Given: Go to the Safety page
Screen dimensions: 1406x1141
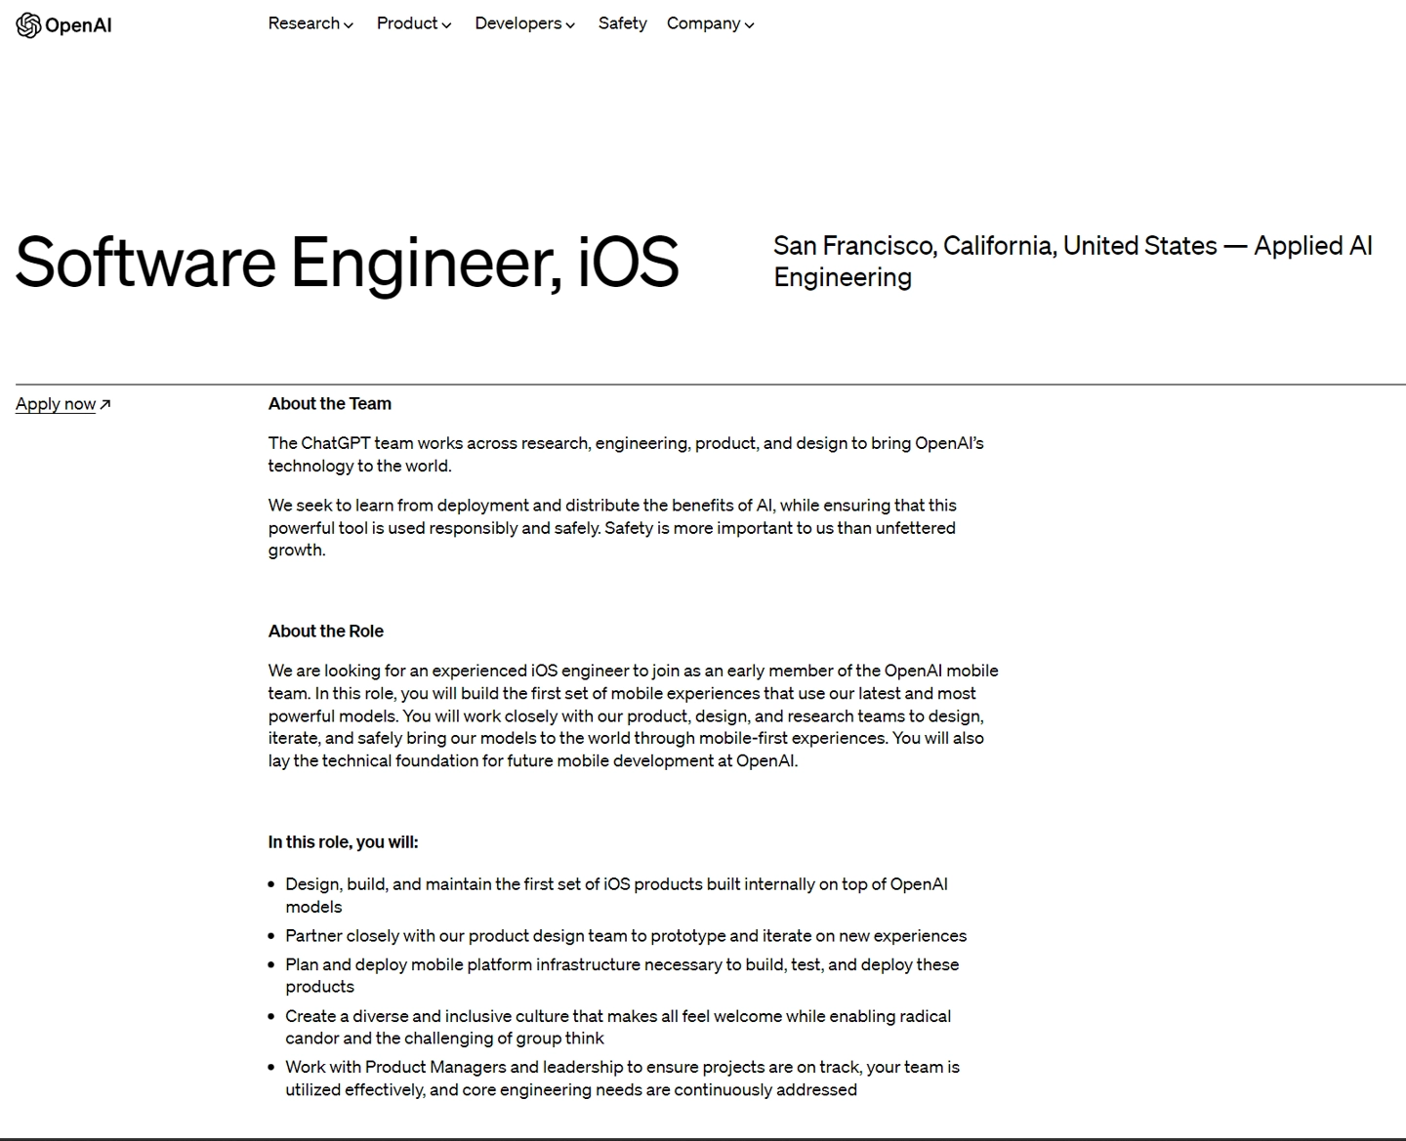Looking at the screenshot, I should (x=622, y=23).
